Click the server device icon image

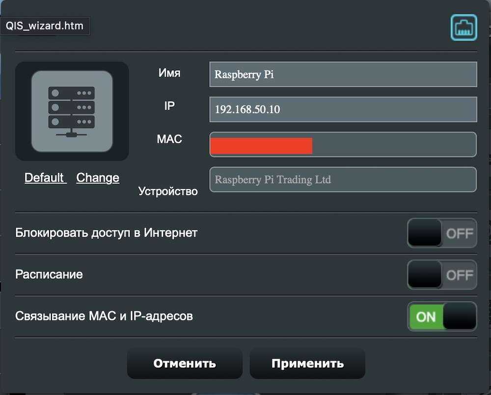(x=72, y=111)
